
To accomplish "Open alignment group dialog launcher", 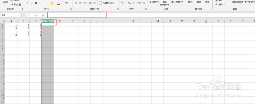I will 118,9.
